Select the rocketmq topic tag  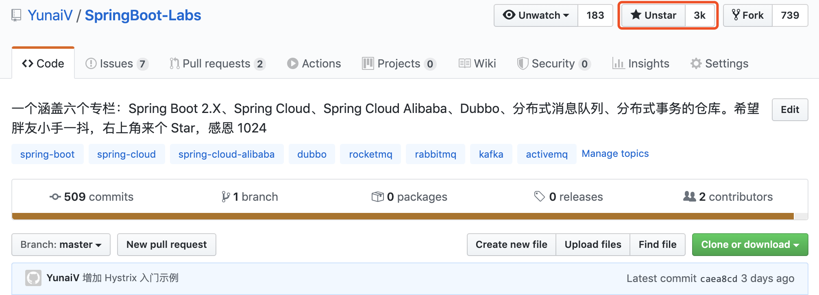[x=370, y=154]
